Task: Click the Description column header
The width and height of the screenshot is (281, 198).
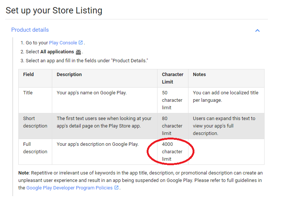Action: 69,75
